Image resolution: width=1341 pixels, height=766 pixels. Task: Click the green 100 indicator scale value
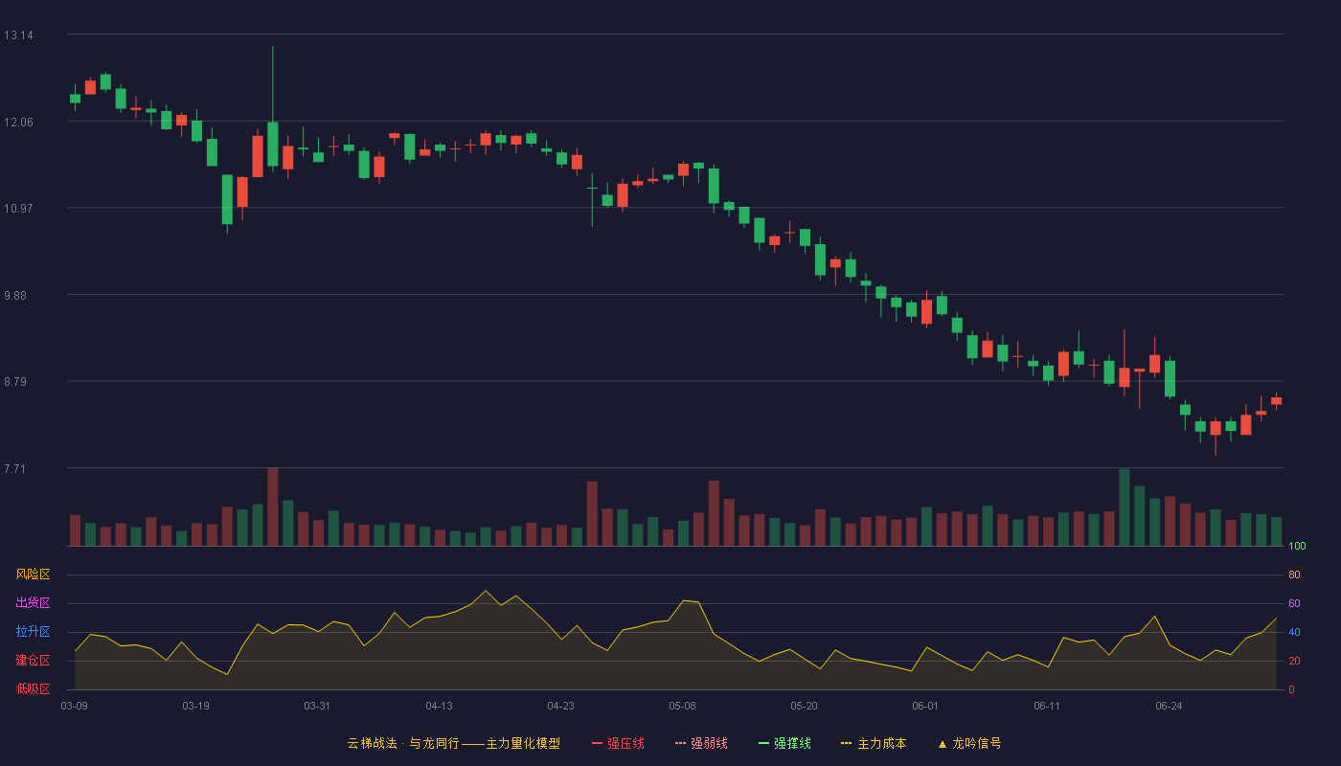point(1297,547)
